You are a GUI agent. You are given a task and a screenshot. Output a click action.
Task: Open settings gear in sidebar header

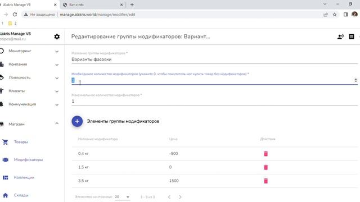pos(57,36)
